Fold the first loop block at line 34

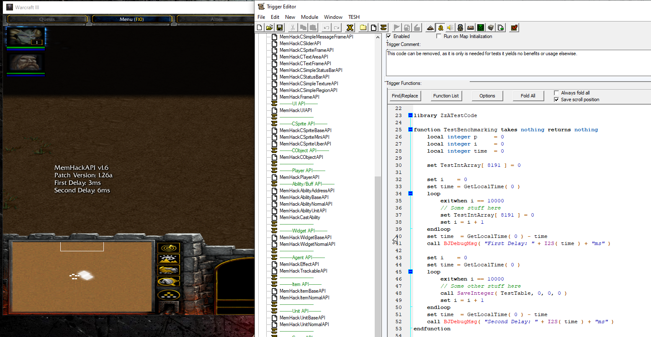point(410,194)
